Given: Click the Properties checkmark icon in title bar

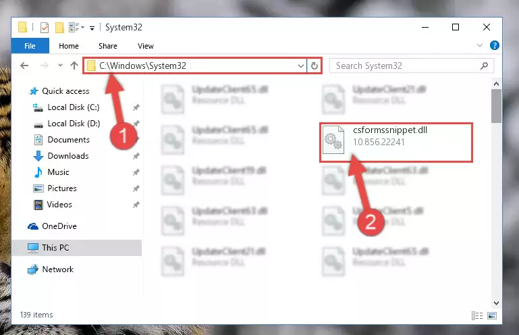Looking at the screenshot, I should [45, 28].
